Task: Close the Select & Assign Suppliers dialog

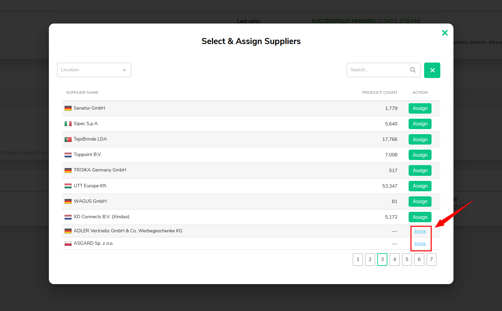Action: point(445,33)
